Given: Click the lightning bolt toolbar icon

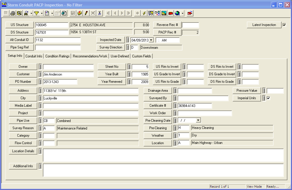Looking at the screenshot, I should (145, 13).
